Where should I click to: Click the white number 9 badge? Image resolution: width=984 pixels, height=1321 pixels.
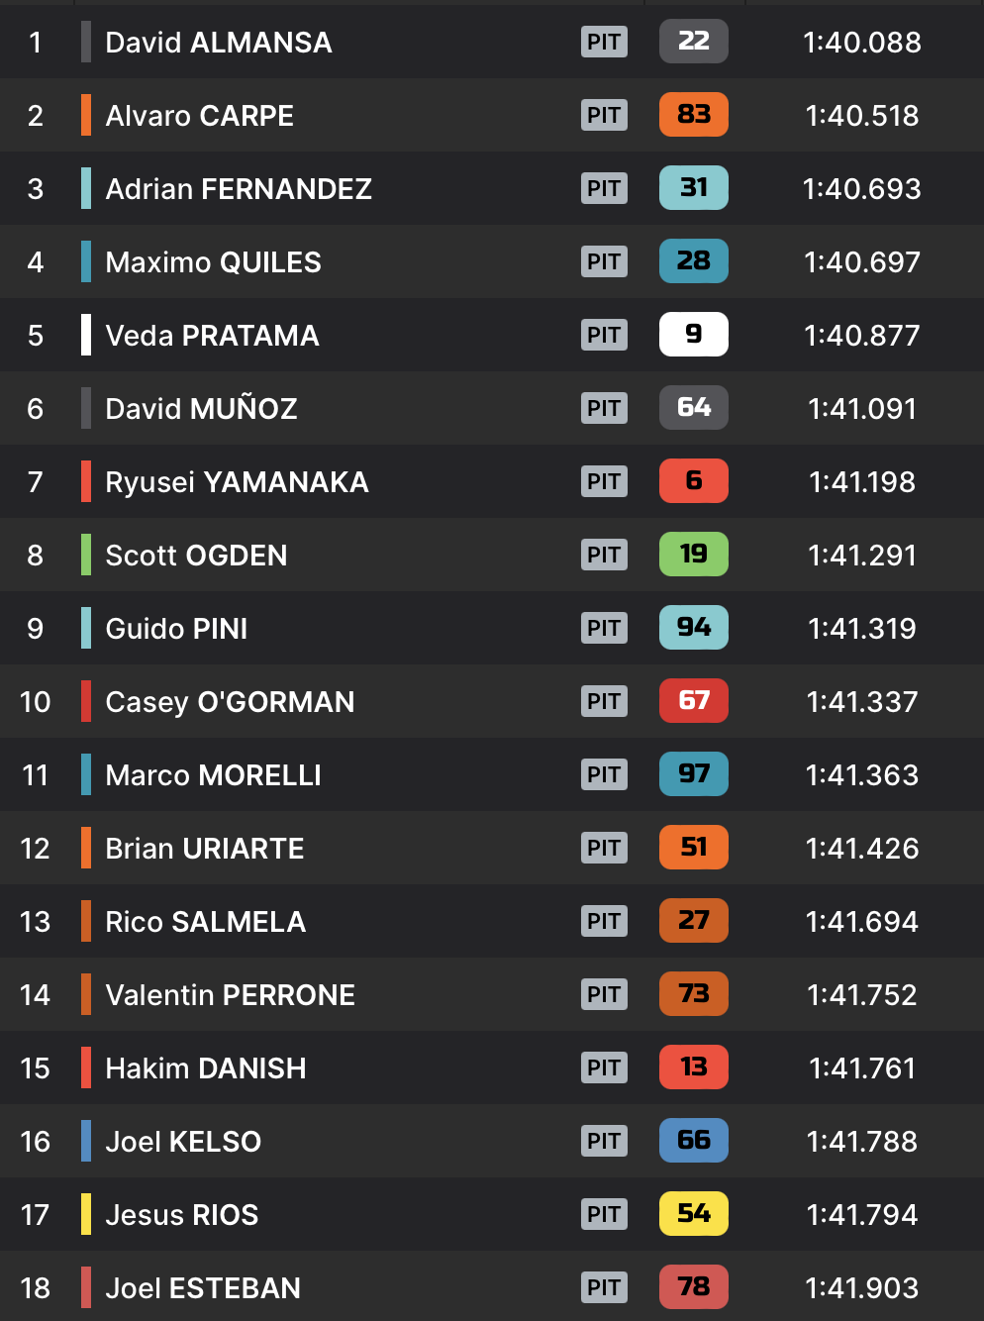point(693,335)
